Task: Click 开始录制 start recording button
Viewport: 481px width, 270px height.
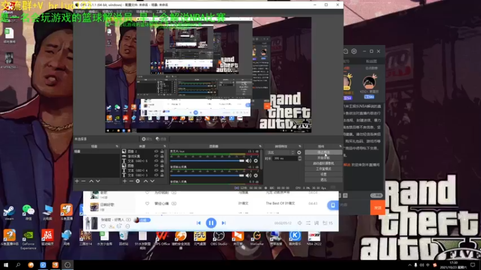Action: click(323, 158)
